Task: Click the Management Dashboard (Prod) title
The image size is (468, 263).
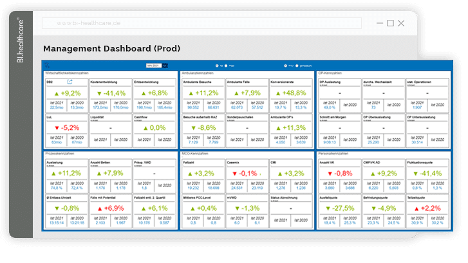Action: 107,48
